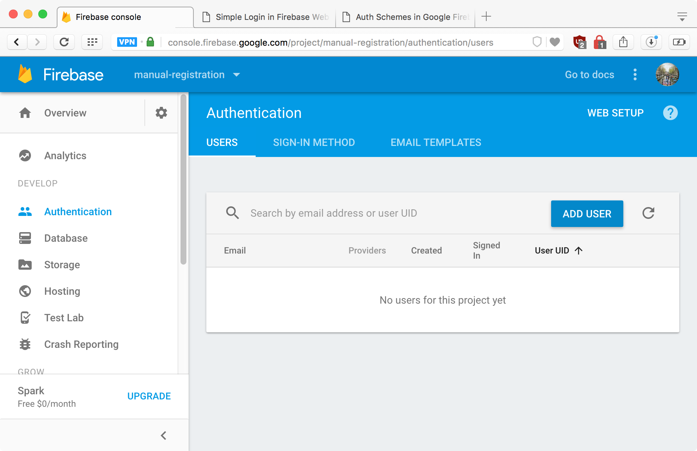The image size is (697, 451).
Task: Click the Analytics chart icon
Action: pyautogui.click(x=25, y=155)
